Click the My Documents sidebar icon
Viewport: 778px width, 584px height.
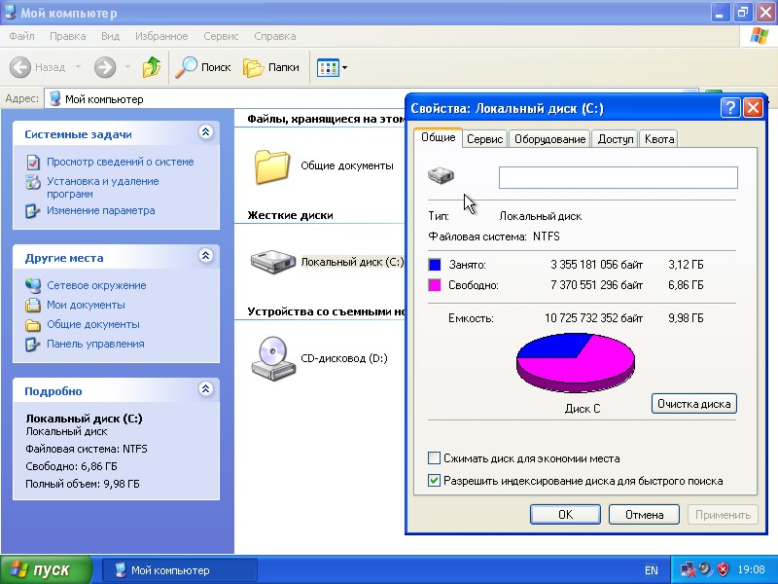[x=33, y=305]
